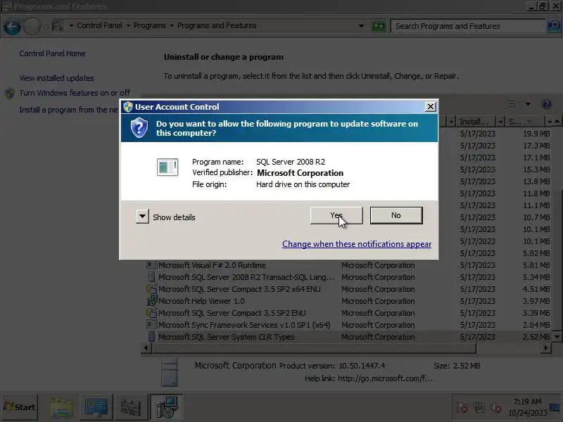
Task: Click Visual F# 2.0 Runtime icon
Action: click(152, 265)
